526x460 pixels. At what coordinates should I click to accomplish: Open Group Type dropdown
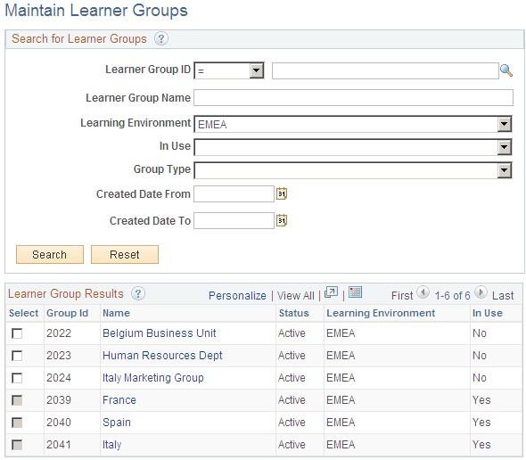tap(353, 170)
